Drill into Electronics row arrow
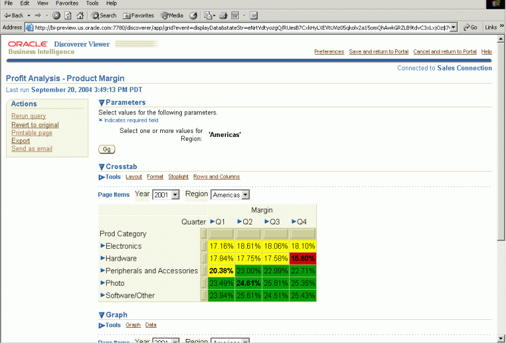 [x=103, y=246]
